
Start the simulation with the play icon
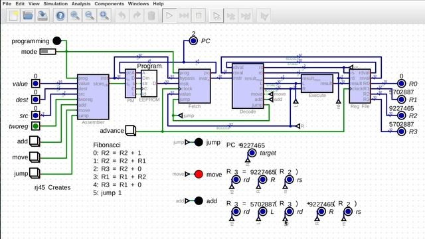pos(169,15)
